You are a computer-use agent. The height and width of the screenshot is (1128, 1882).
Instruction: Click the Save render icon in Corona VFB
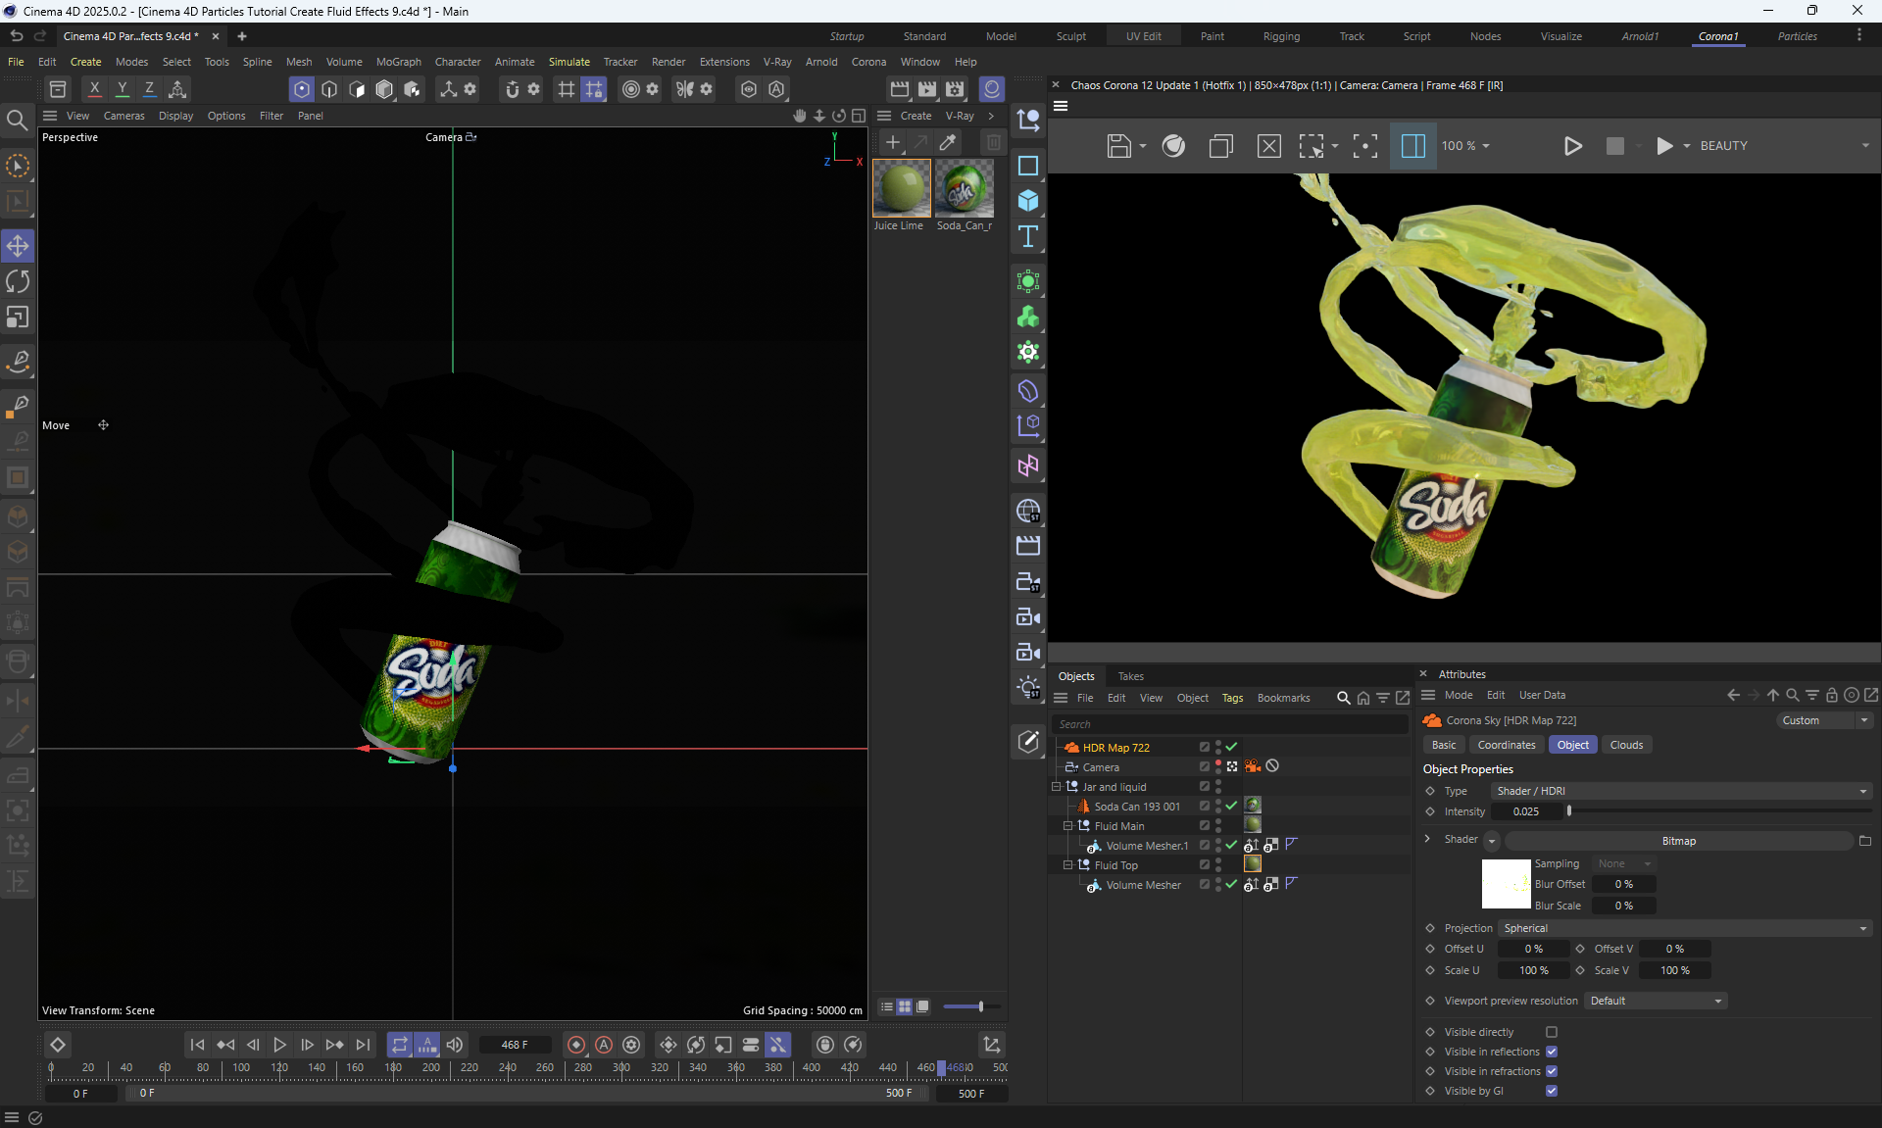1118,146
